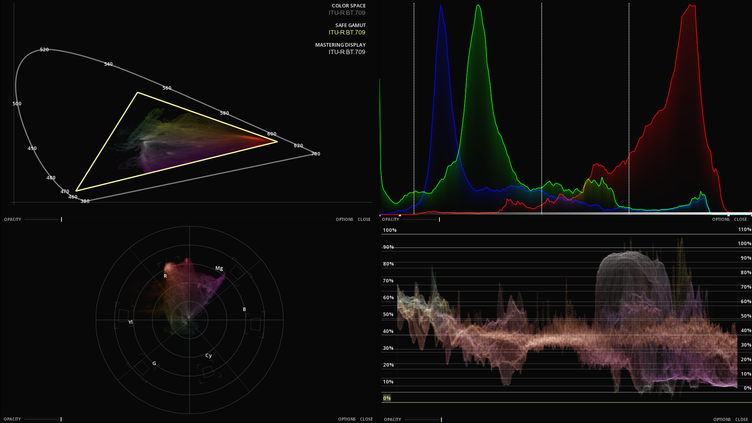The width and height of the screenshot is (752, 423).
Task: Click the 600 wavelength label near the red primary
Action: point(272,134)
